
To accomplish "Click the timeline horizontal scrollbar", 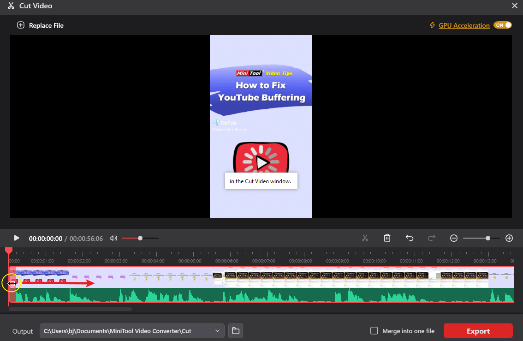I will [70, 309].
